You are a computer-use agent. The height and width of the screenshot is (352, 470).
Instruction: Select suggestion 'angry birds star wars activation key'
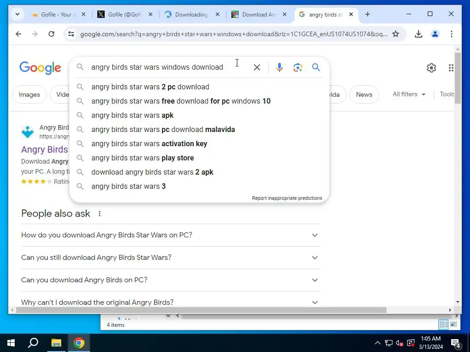coord(199,143)
